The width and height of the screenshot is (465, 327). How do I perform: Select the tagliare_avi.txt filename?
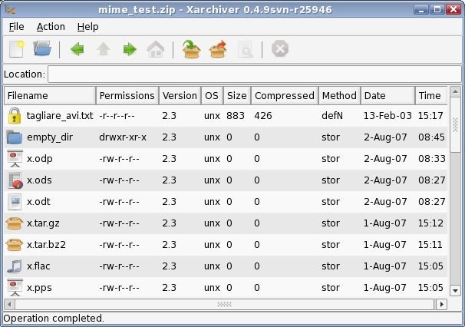(60, 116)
